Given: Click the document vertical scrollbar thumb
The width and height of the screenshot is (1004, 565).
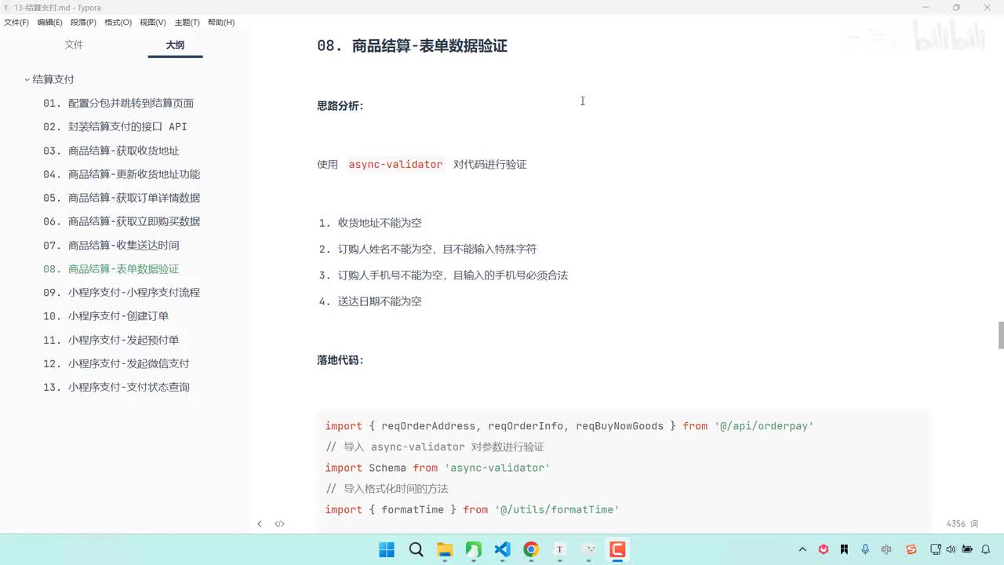Looking at the screenshot, I should coord(1001,335).
